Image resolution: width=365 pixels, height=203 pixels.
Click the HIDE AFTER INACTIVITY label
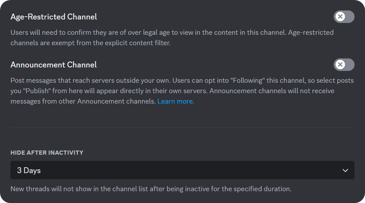pos(47,152)
